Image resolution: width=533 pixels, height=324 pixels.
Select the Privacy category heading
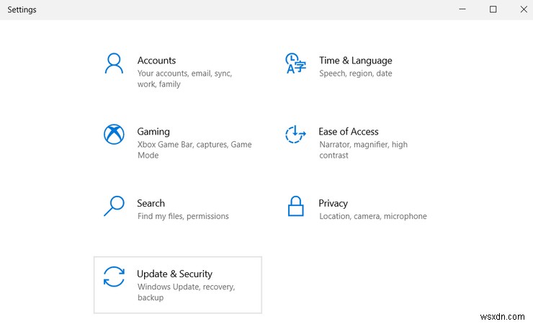click(333, 203)
